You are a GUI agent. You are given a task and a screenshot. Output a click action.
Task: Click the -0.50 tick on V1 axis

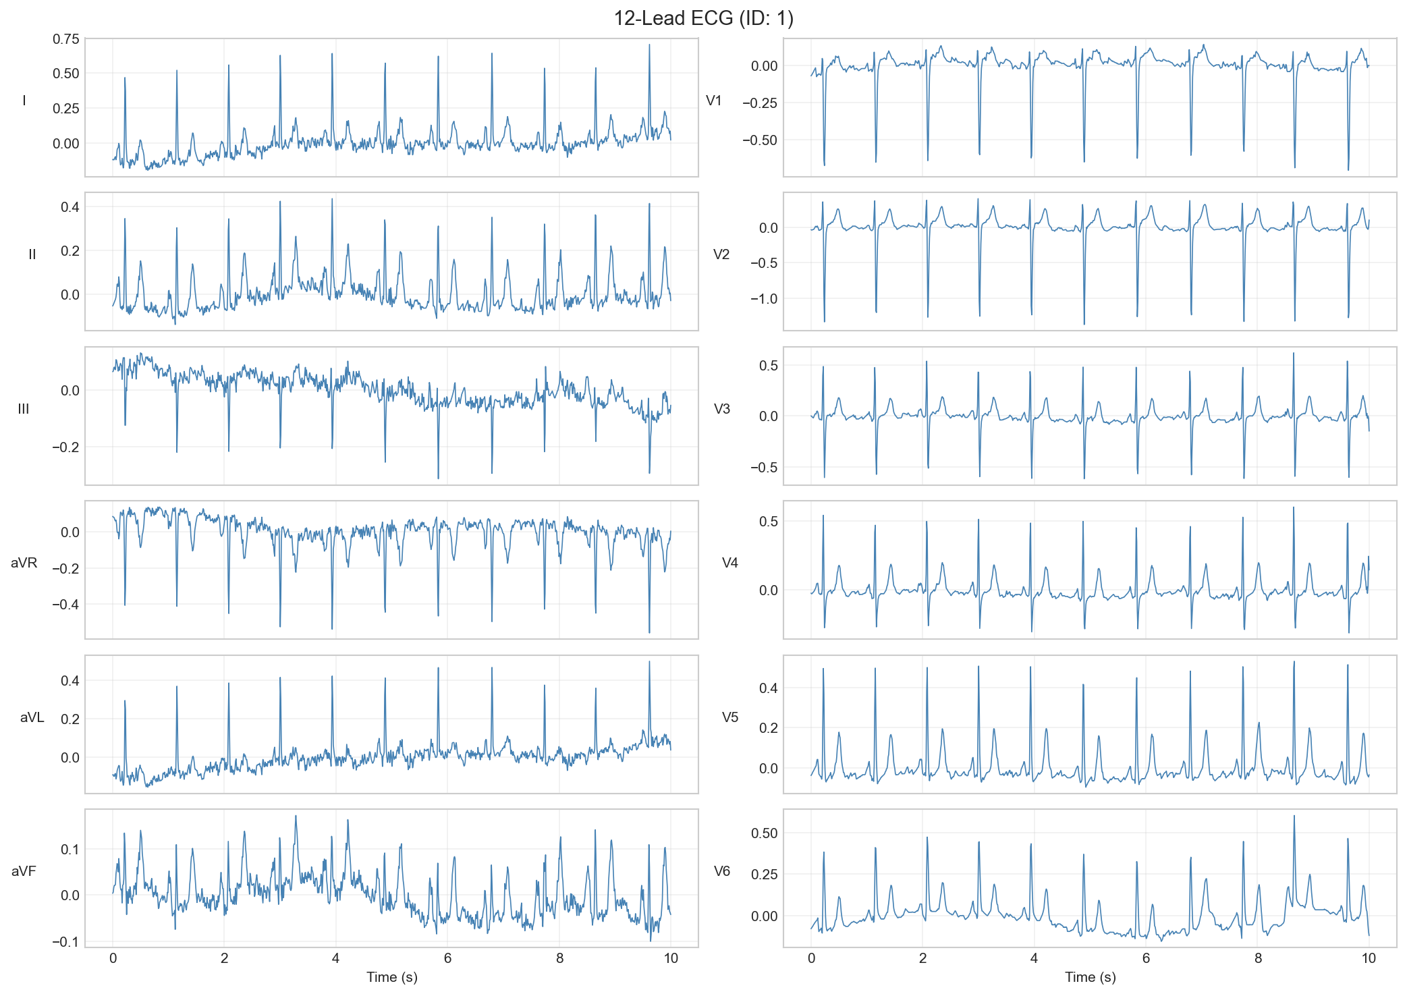tap(760, 140)
